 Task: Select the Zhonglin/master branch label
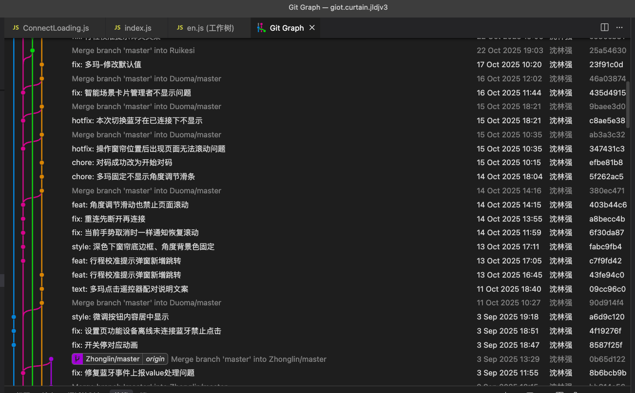[113, 359]
